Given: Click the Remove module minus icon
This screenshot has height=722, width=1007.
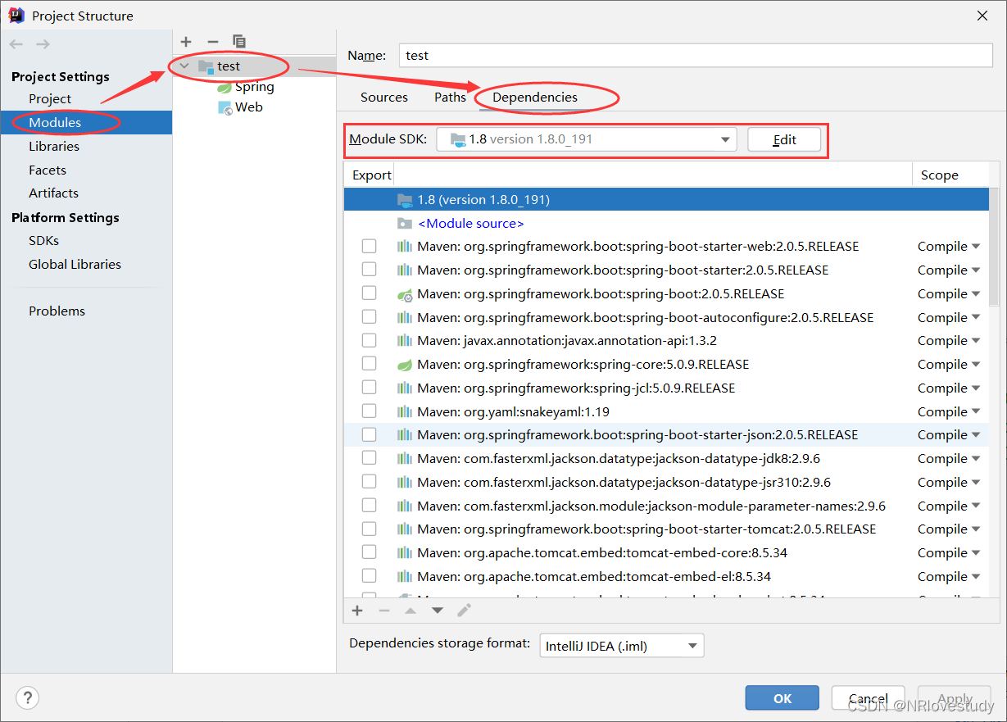Looking at the screenshot, I should (x=213, y=42).
